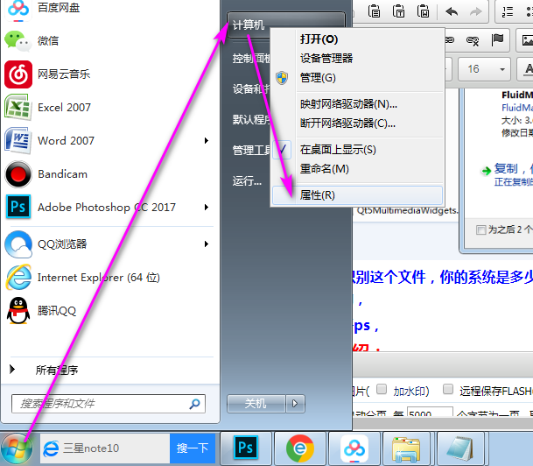The width and height of the screenshot is (533, 466).
Task: Click the remove link icon
Action: [x=473, y=40]
